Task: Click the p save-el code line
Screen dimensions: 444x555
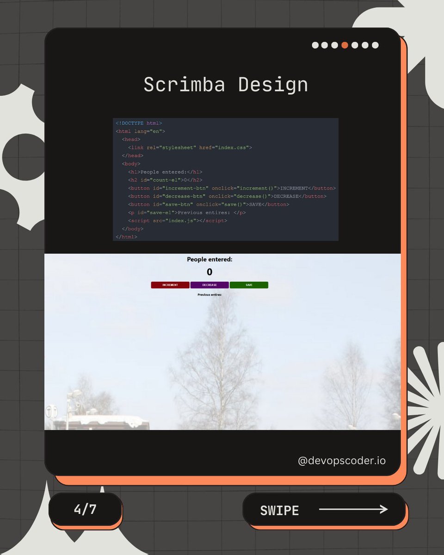Action: (x=187, y=213)
